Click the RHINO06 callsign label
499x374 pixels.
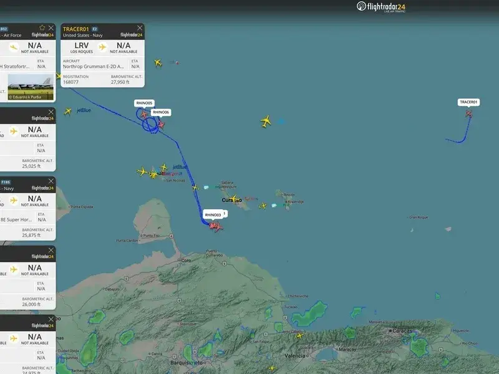[x=161, y=112]
